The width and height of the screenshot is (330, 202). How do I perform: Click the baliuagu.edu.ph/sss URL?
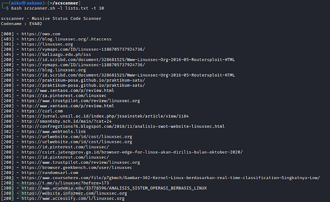coord(56,54)
